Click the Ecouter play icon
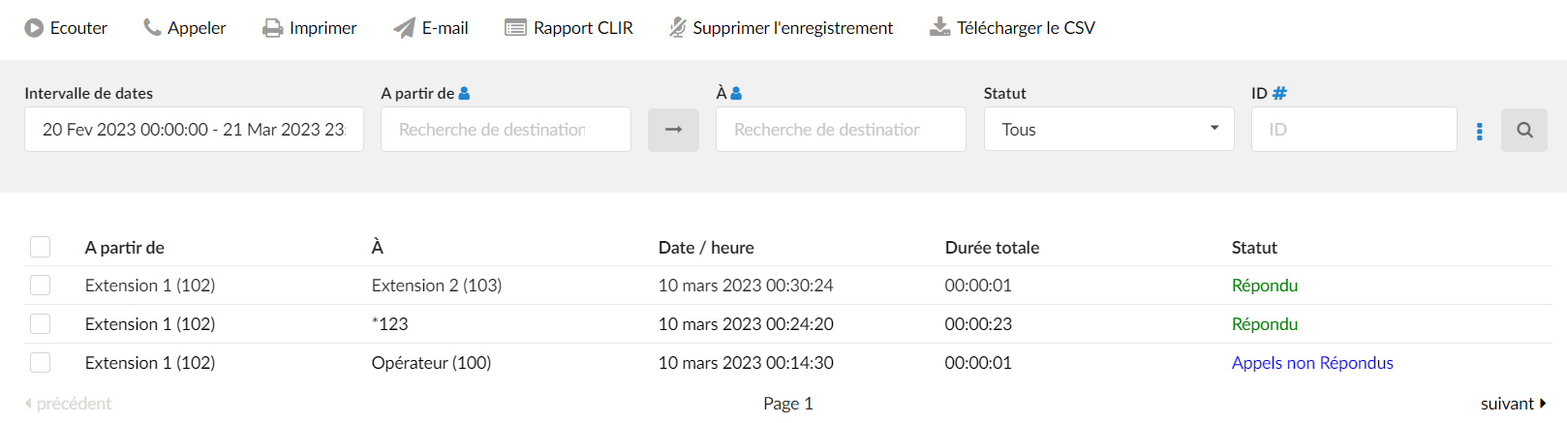Screen dimensions: 1567x423 34,28
